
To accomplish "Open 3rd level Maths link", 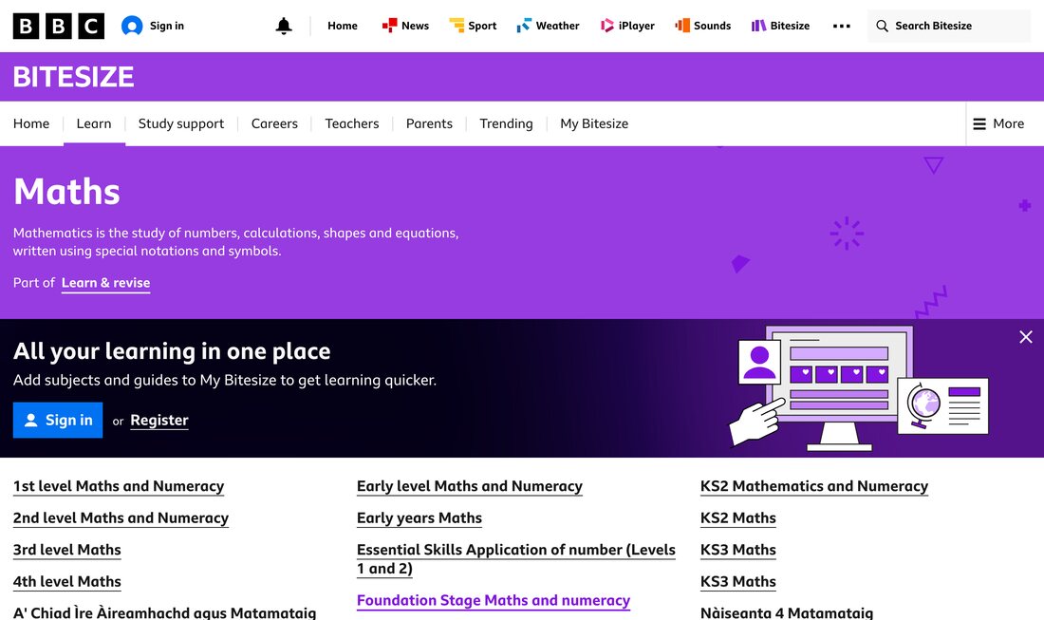I will (x=66, y=550).
